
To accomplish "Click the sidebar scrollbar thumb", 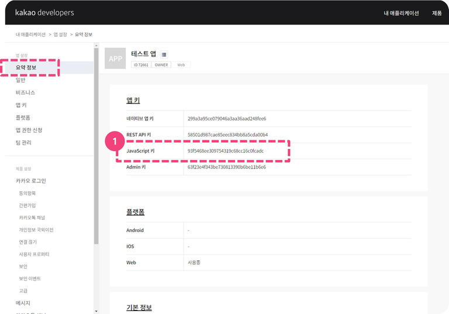I will click(96, 146).
